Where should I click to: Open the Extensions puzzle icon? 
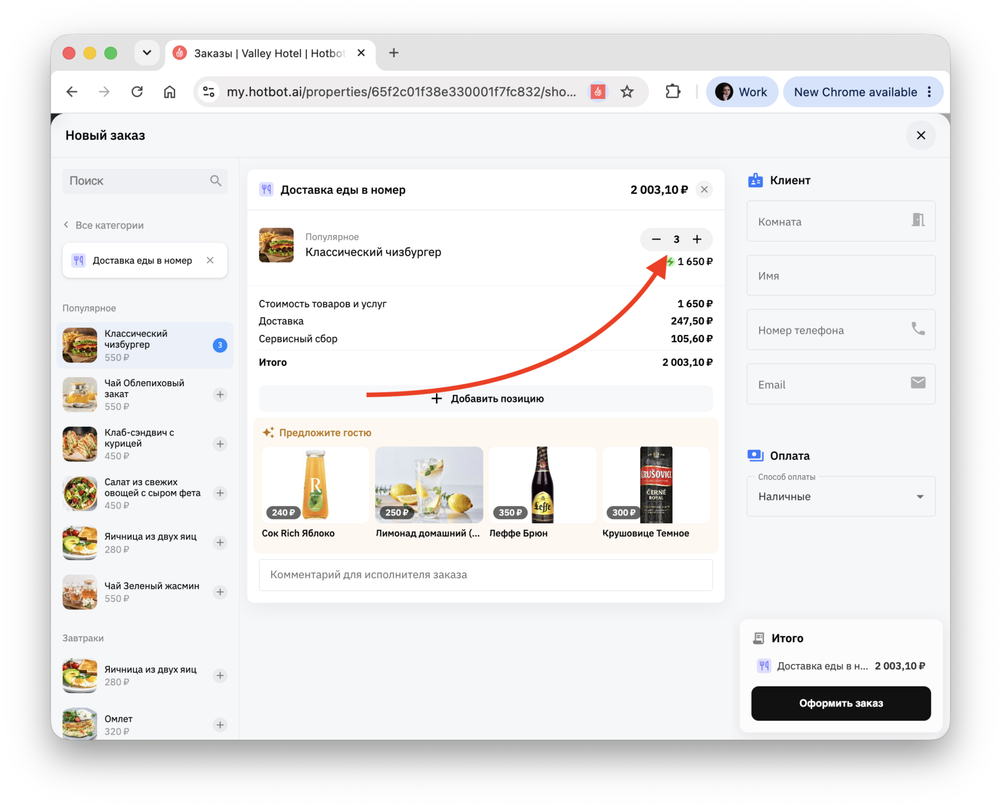pos(673,92)
